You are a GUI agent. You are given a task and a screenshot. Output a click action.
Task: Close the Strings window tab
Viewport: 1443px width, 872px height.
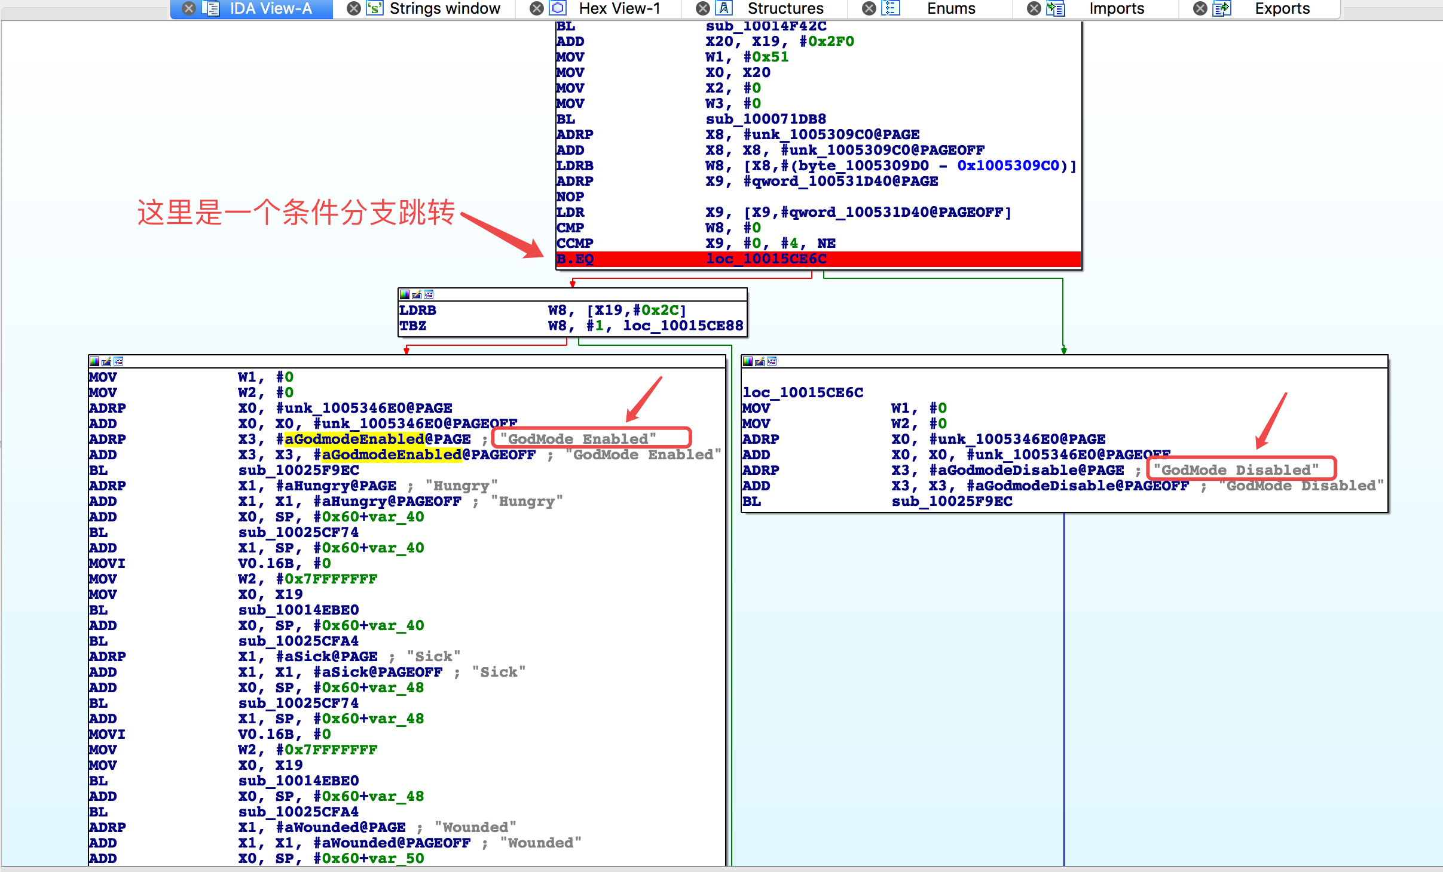[x=354, y=8]
